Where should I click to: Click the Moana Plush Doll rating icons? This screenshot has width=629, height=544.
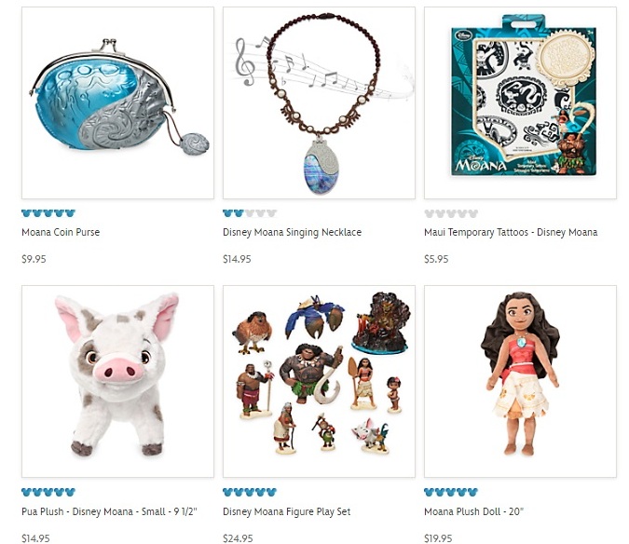[451, 492]
